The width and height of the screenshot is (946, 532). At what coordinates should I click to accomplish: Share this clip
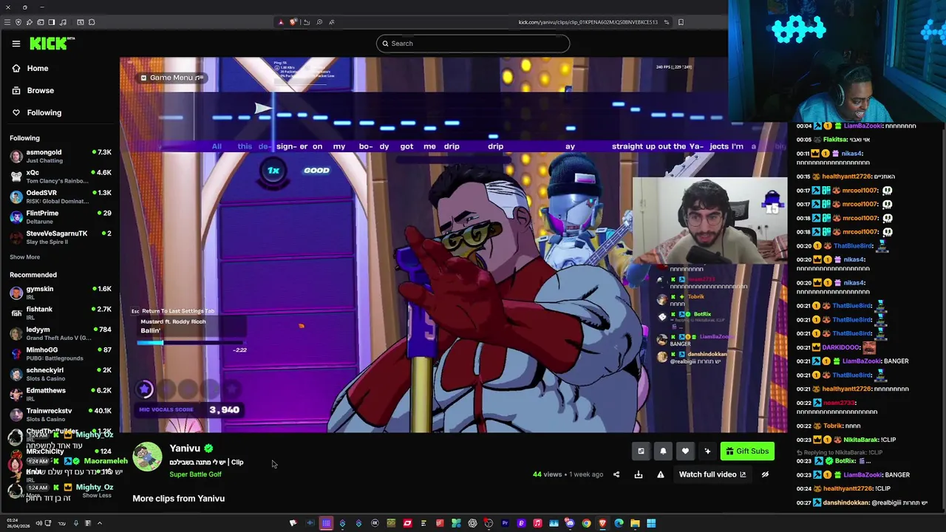[616, 474]
